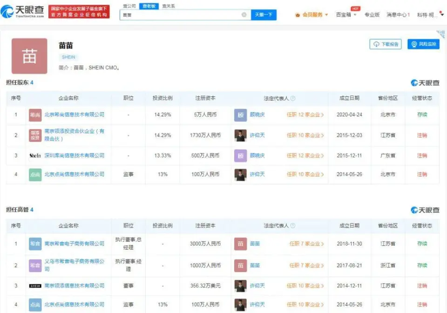Click 顾晓庆 avatar in 北京希尚 row
This screenshot has width=447, height=313.
[240, 115]
